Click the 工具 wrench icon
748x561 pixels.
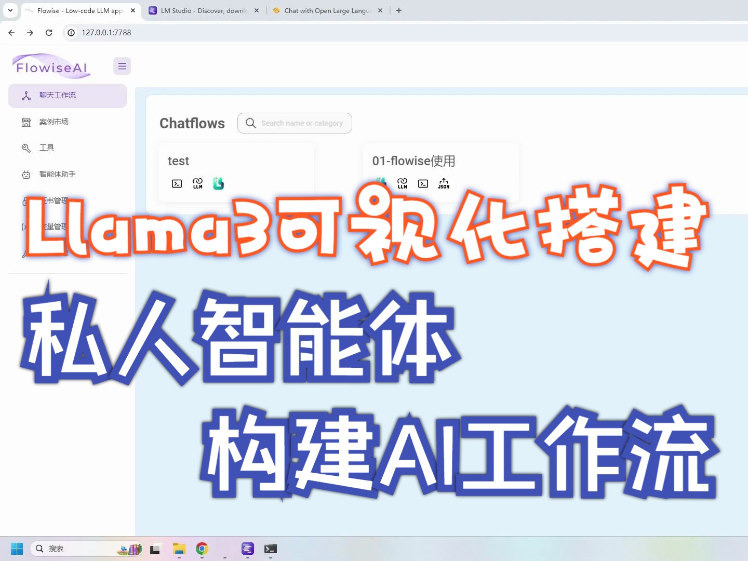pyautogui.click(x=26, y=148)
